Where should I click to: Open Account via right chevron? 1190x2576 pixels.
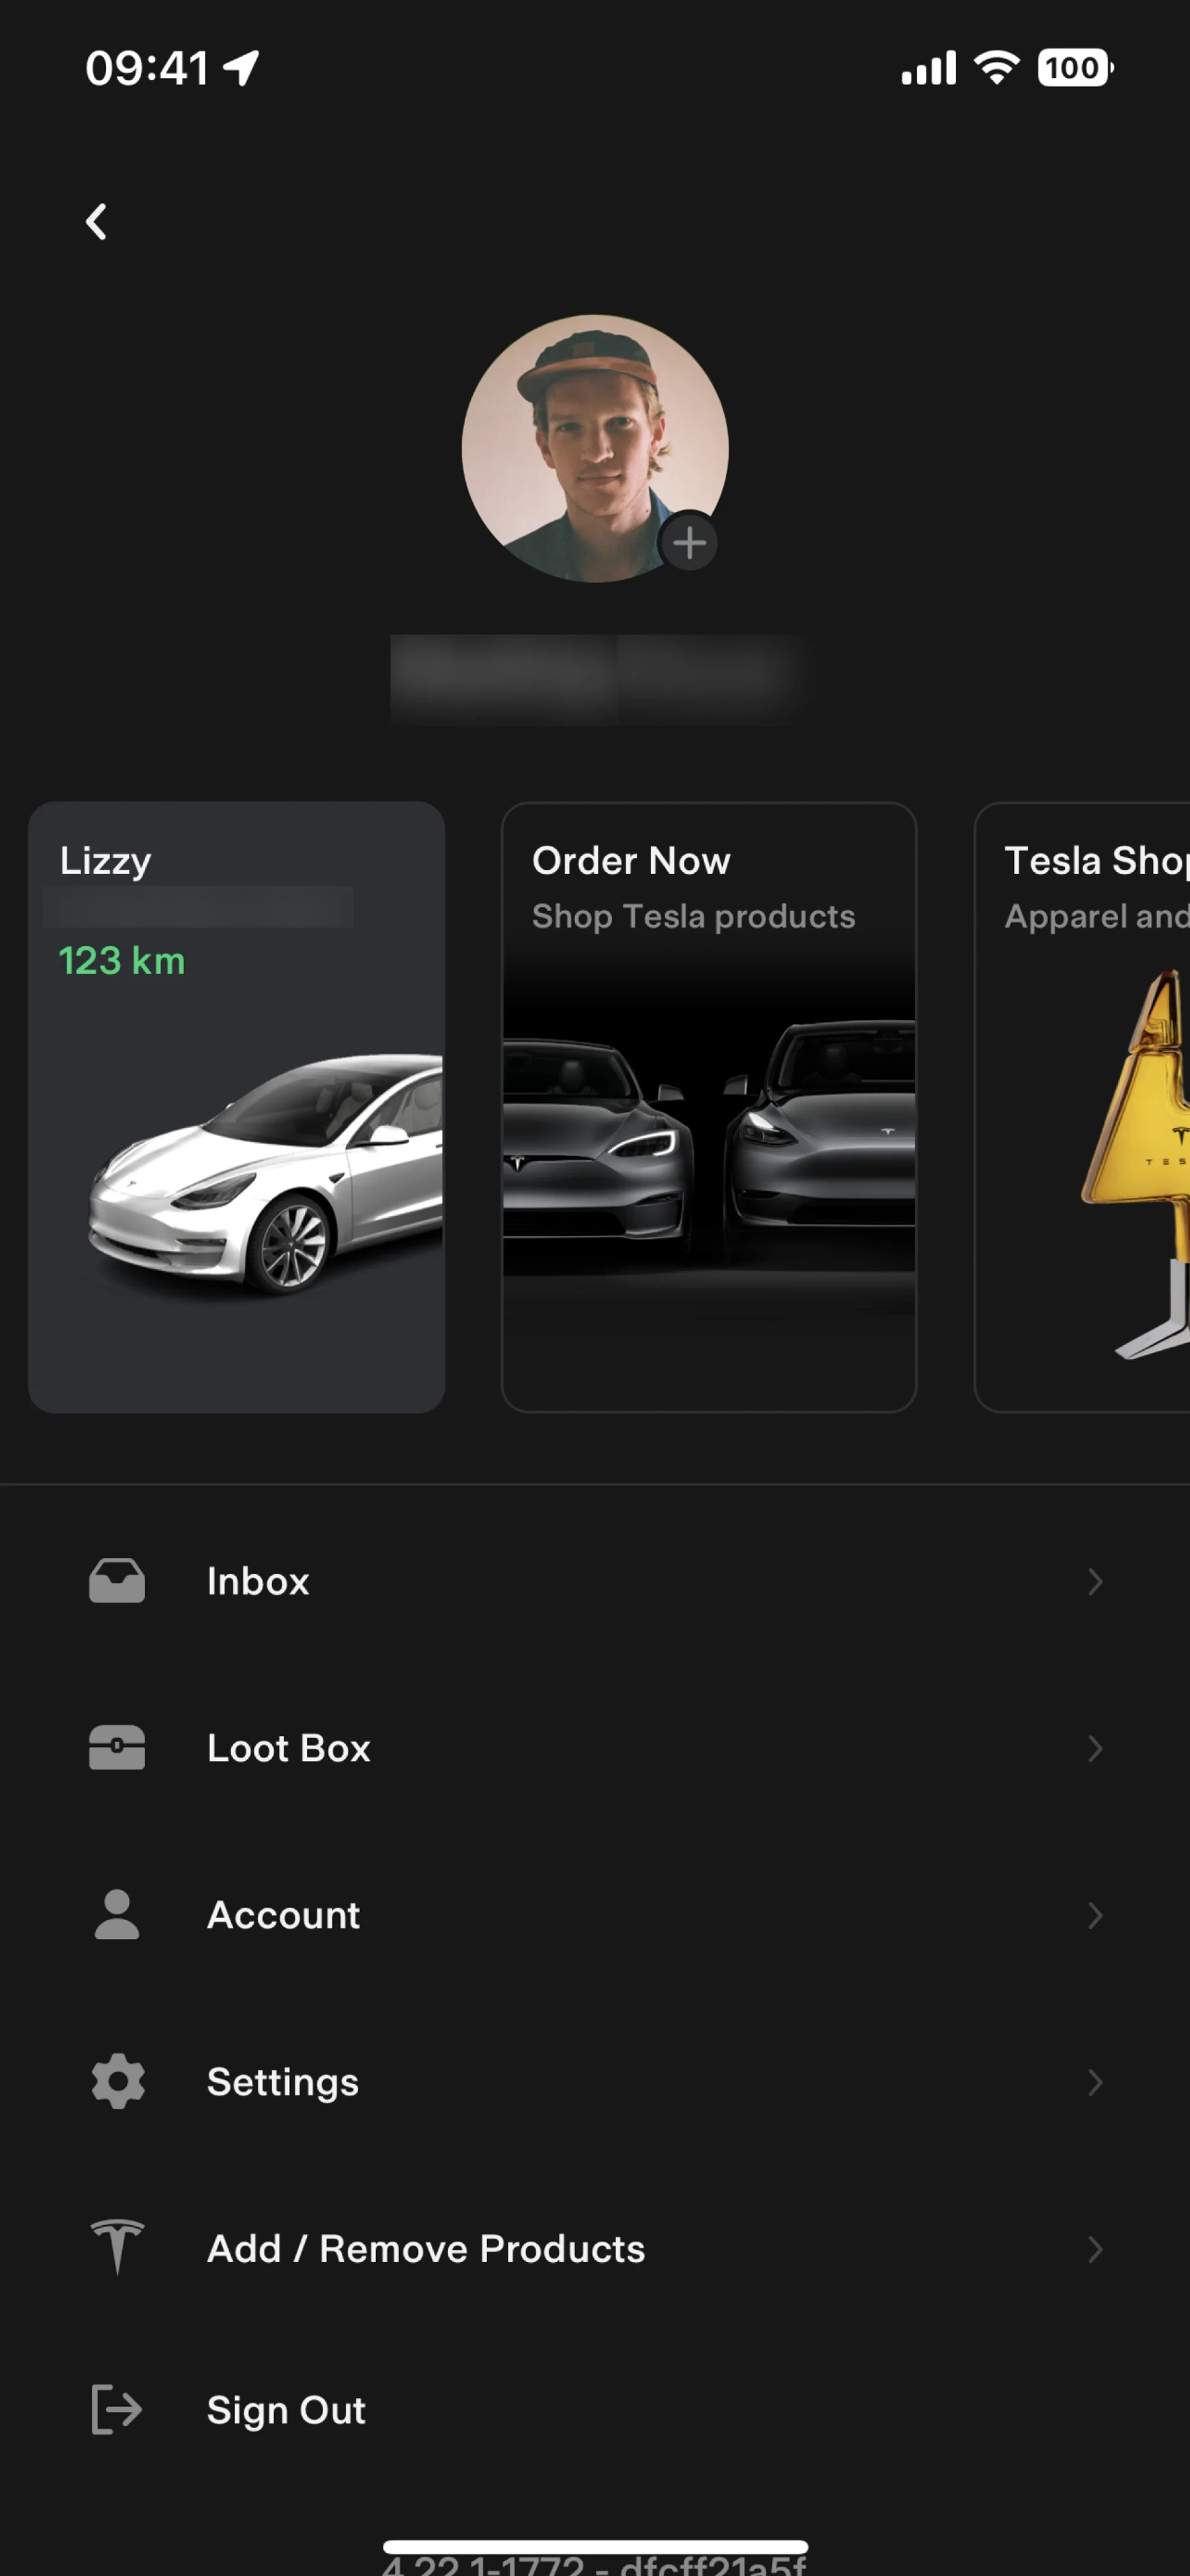(x=1095, y=1916)
